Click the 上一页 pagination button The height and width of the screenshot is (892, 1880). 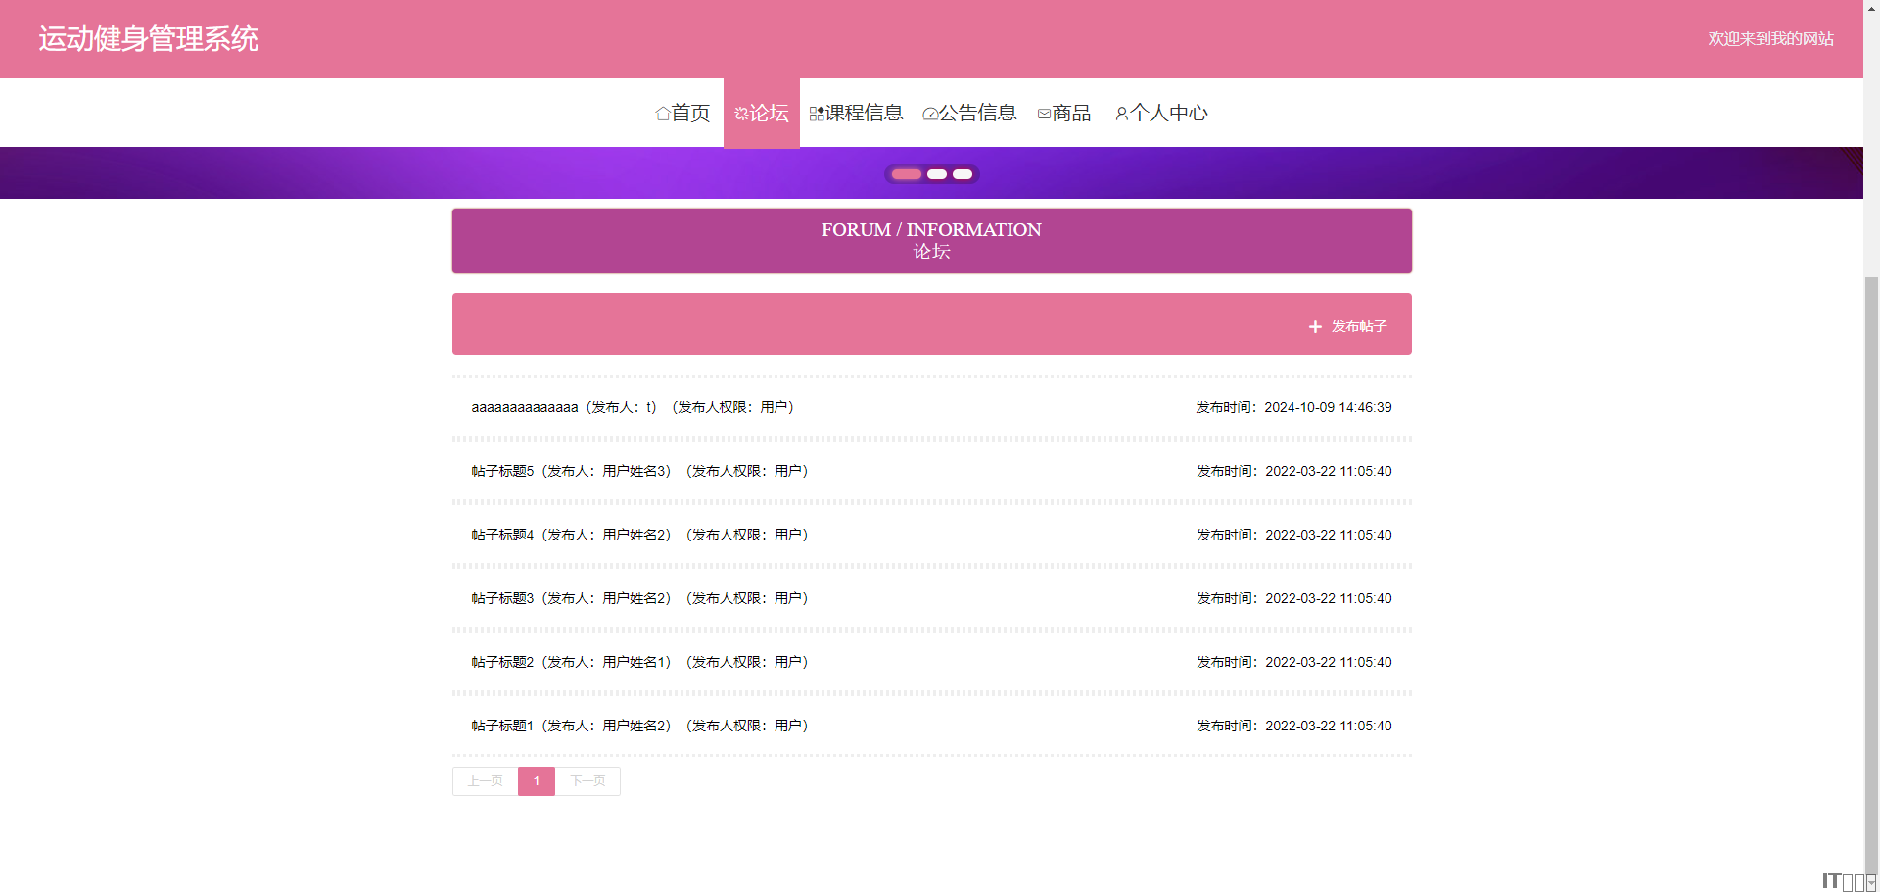pyautogui.click(x=485, y=781)
